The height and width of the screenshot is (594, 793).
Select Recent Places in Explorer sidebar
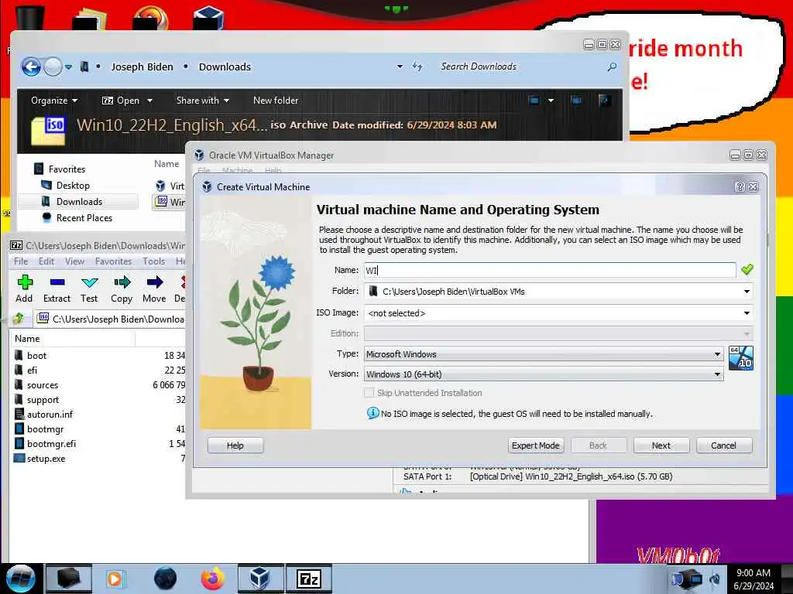pos(84,217)
